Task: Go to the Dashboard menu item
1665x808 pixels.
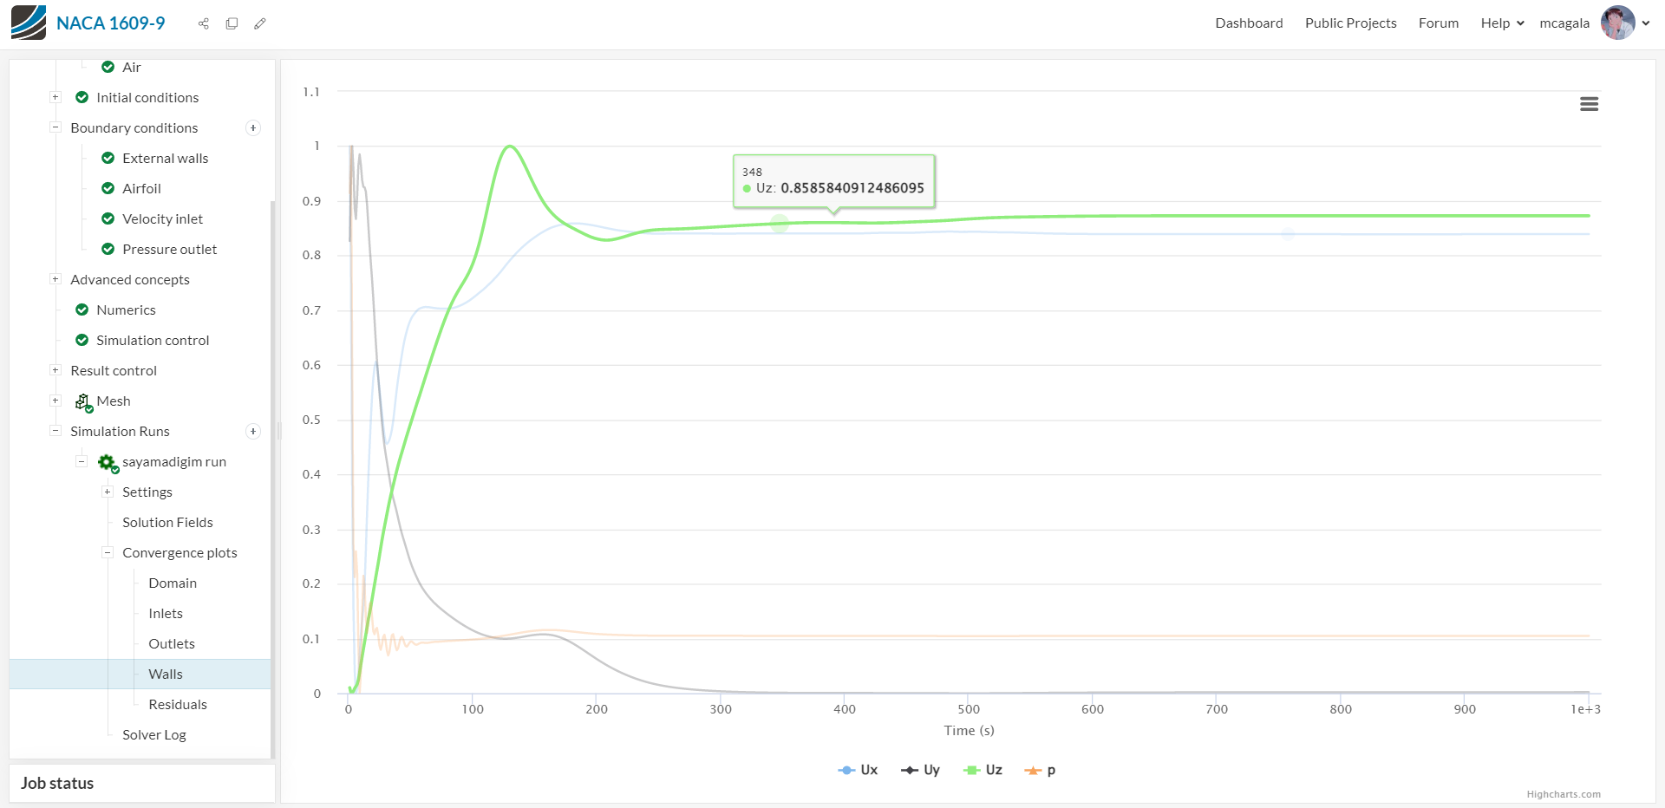Action: (x=1249, y=23)
